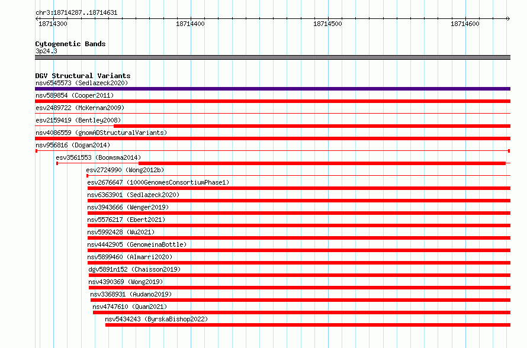Click the right arrow end of the ruler
Image resolution: width=527 pixels, height=348 pixels.
509,18
